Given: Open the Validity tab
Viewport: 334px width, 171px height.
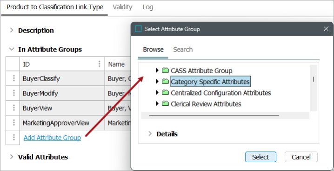Looking at the screenshot, I should click(x=122, y=7).
